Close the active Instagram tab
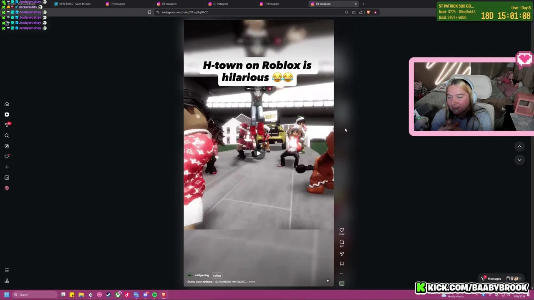Screen dimensions: 534x300 355,4
